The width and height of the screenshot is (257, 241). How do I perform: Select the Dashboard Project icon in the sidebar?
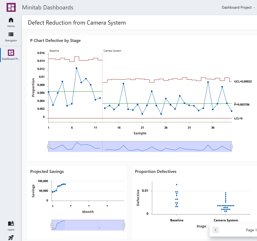11,53
